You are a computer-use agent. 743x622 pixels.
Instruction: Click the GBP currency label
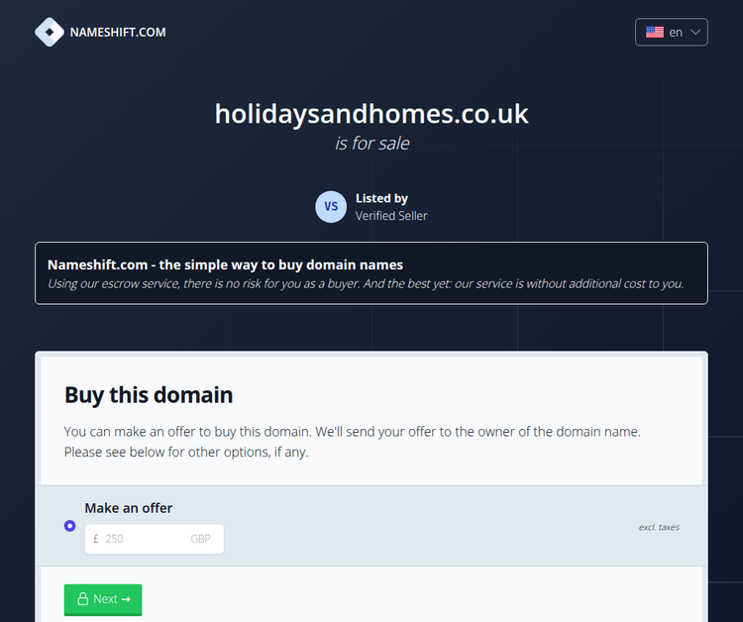[202, 539]
